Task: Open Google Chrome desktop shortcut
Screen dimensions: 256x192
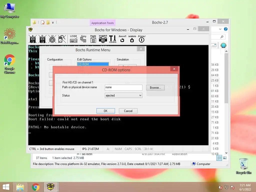Action: point(10,64)
